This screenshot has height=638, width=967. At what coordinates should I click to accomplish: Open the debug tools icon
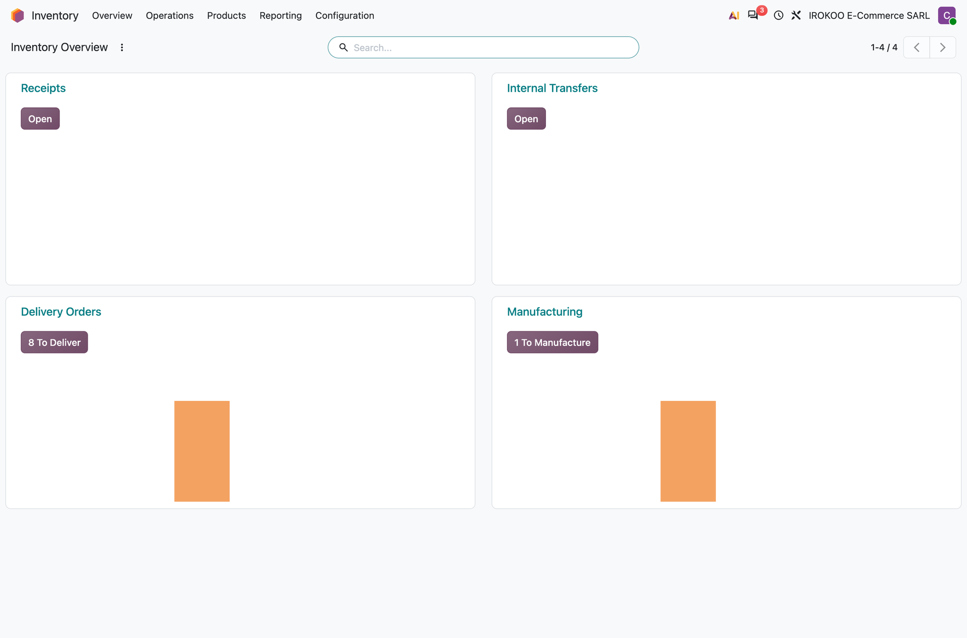[796, 16]
